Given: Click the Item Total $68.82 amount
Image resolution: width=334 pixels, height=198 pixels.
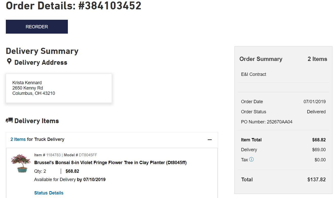Looking at the screenshot, I should point(319,140).
